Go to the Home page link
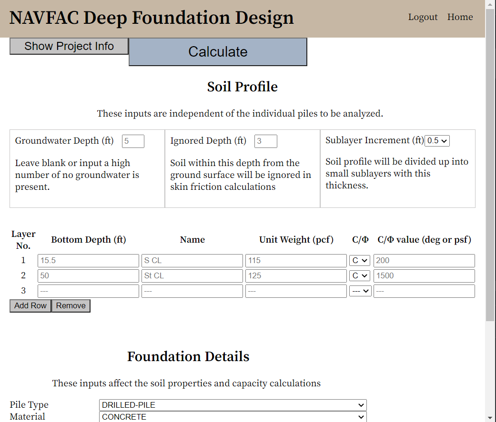The height and width of the screenshot is (422, 496). [x=460, y=17]
